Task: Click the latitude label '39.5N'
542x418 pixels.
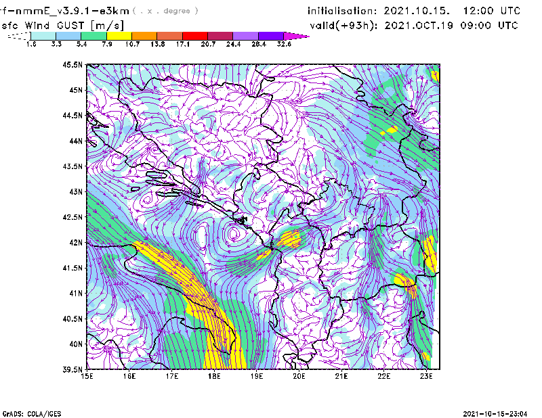Action: (72, 369)
